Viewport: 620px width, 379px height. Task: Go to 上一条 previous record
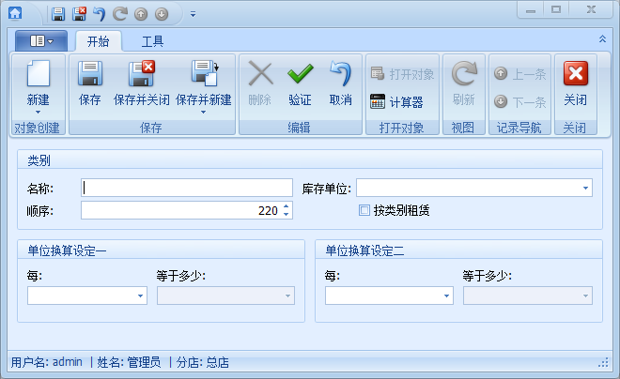[x=519, y=74]
